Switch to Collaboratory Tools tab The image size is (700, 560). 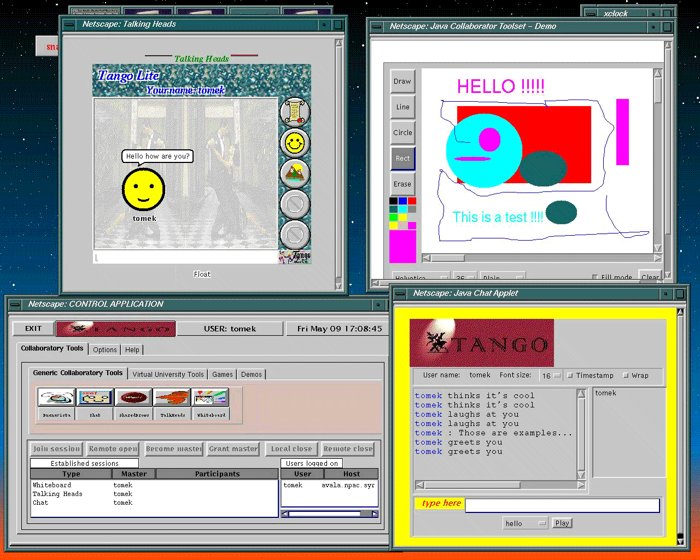point(52,348)
